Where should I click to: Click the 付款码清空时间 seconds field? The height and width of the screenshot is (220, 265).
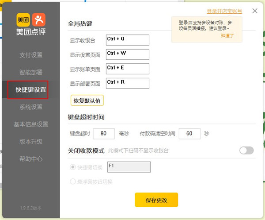(189, 134)
